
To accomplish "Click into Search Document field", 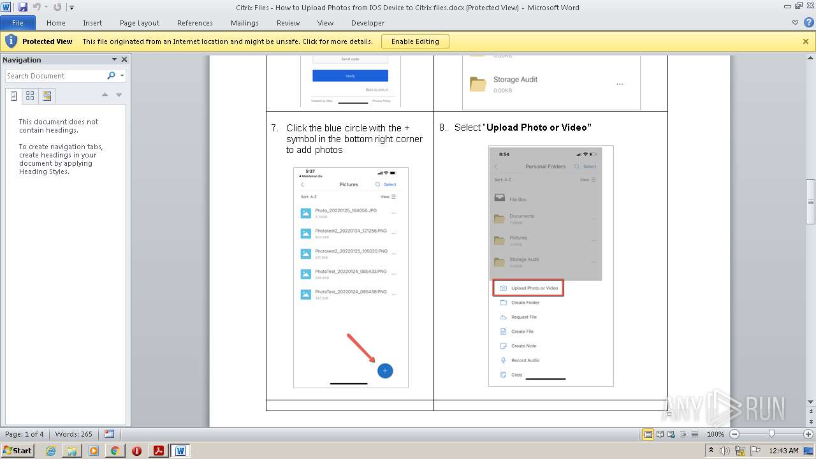I will pyautogui.click(x=55, y=76).
